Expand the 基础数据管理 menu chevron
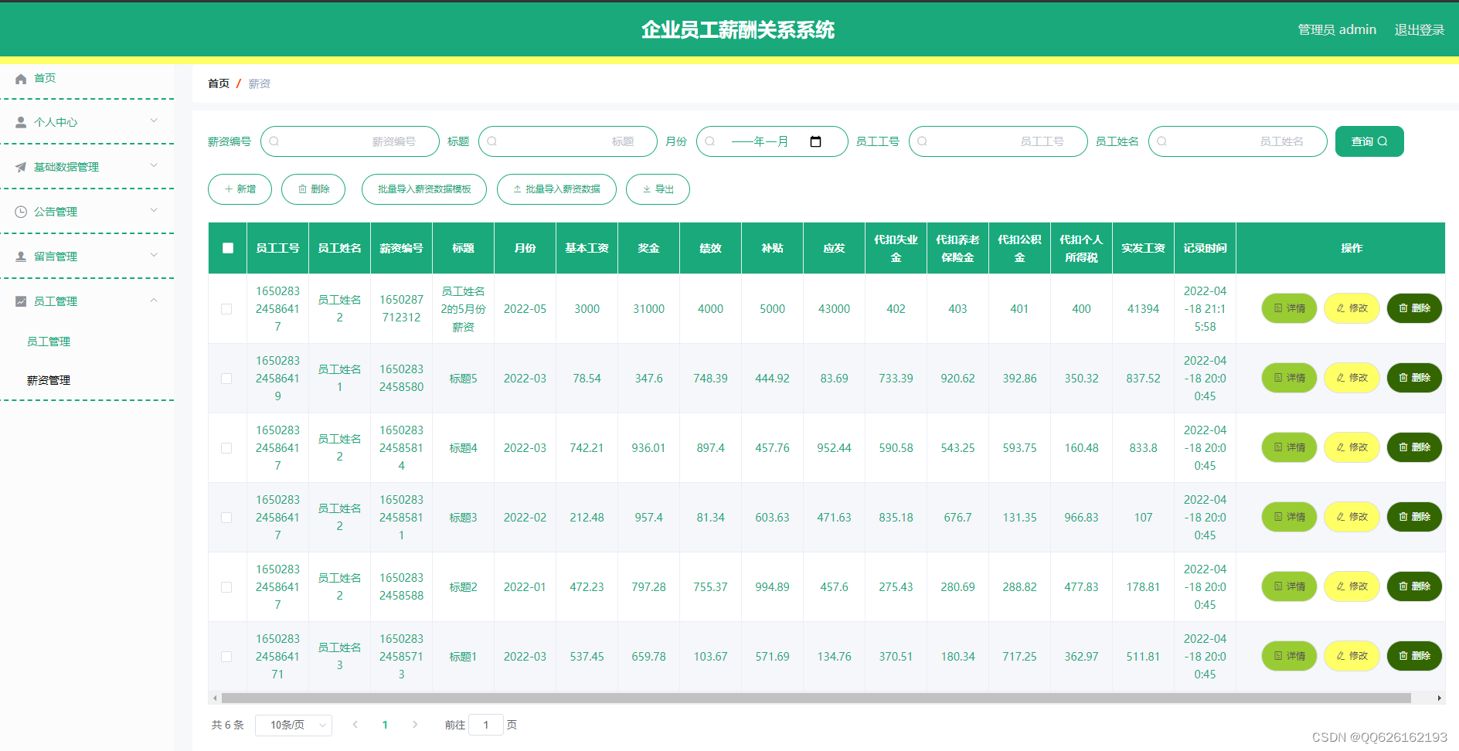Screen dimensions: 1459x751 coord(154,165)
